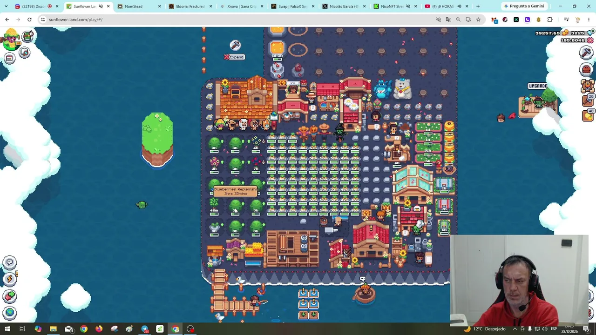Open the Chrome profile avatar
This screenshot has width=596, height=335.
577,20
